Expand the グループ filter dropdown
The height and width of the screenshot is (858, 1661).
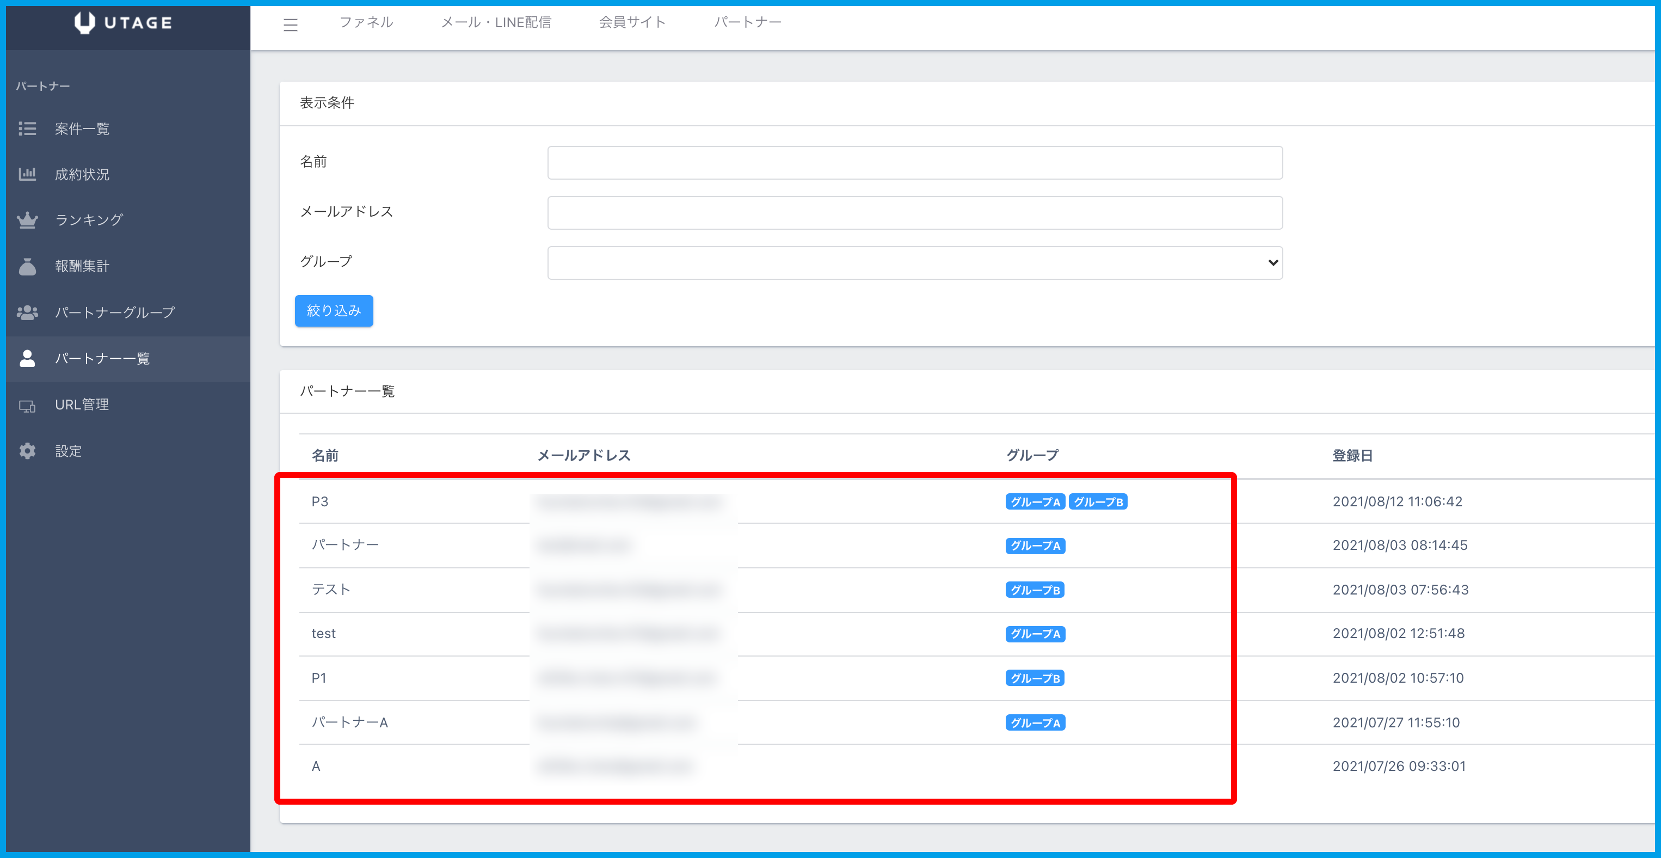click(914, 262)
